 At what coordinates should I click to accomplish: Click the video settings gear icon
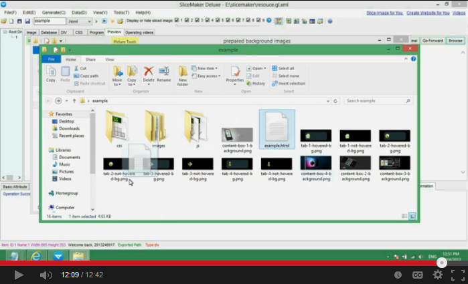tap(438, 275)
